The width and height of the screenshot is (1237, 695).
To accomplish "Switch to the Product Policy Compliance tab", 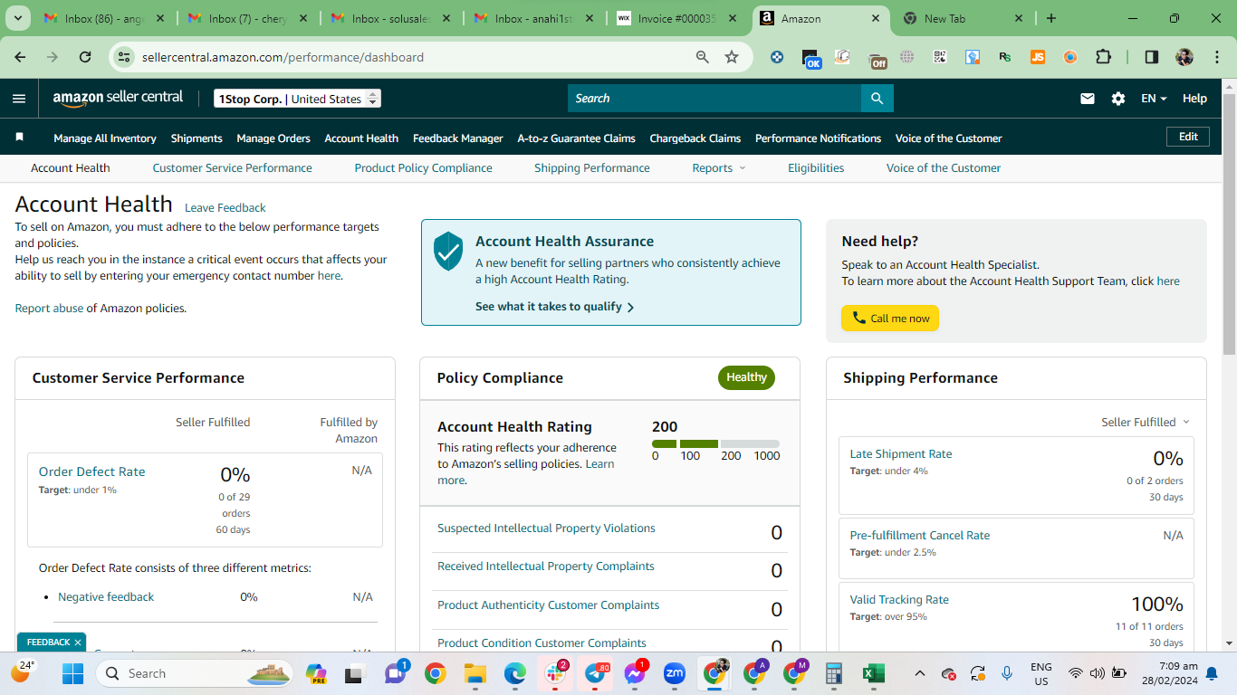I will pyautogui.click(x=423, y=167).
